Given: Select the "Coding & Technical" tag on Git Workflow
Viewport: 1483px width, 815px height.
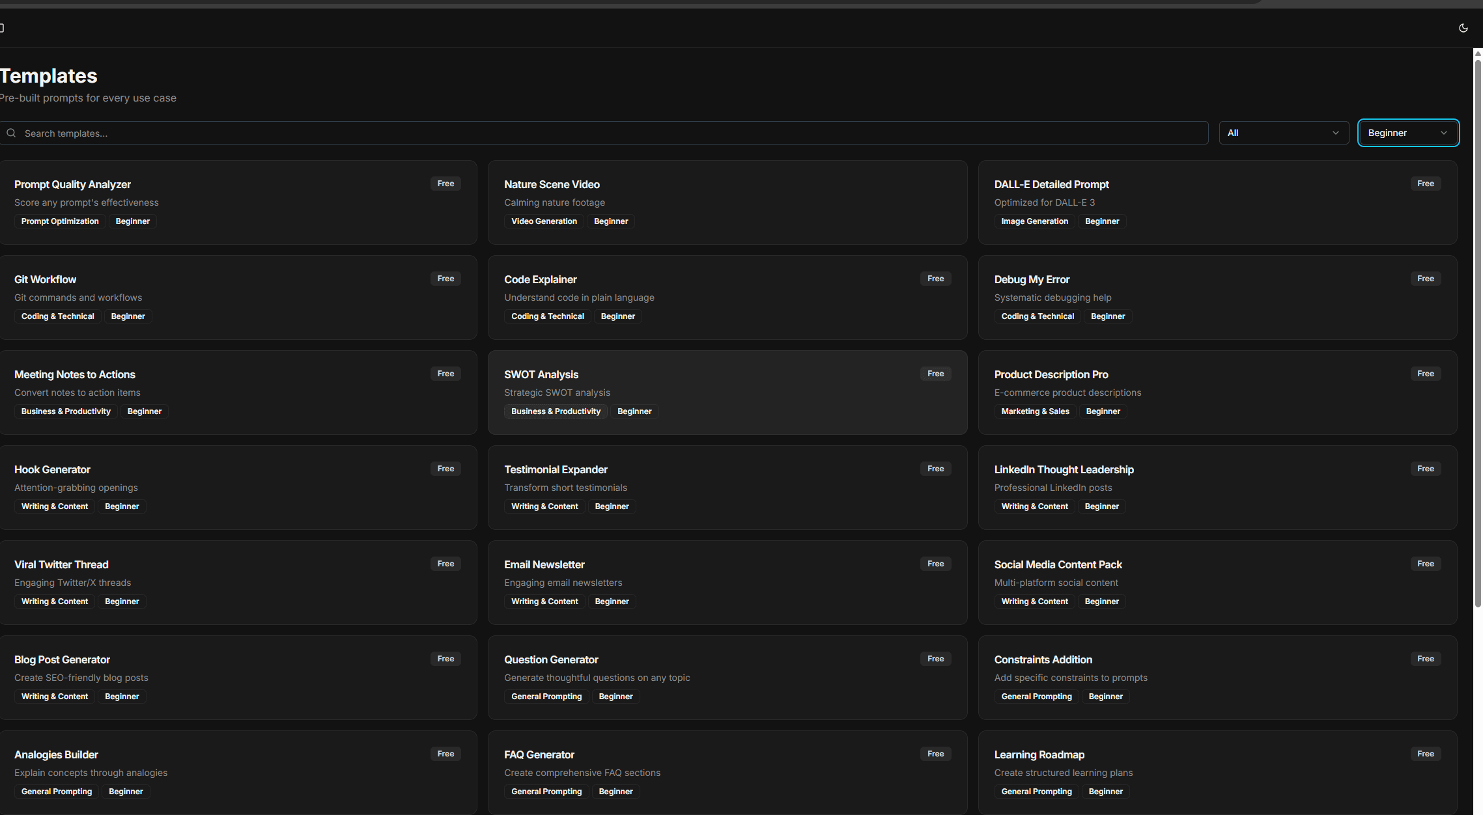Looking at the screenshot, I should click(57, 316).
